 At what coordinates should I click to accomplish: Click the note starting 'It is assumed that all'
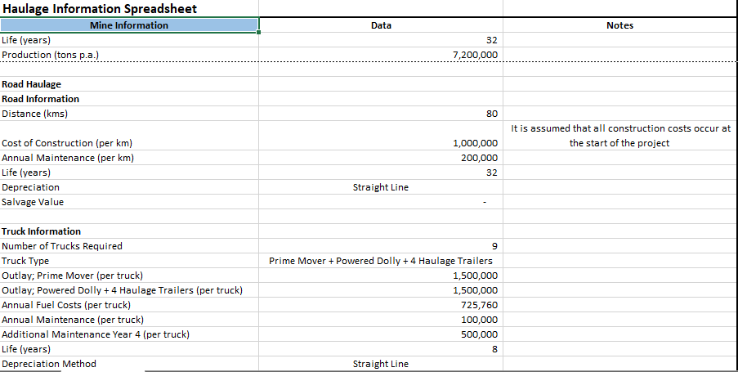[x=620, y=128]
